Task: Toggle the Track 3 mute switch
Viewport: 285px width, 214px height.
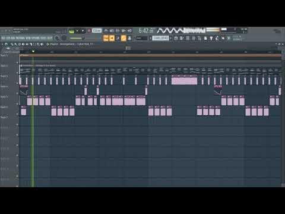Action: [17, 83]
